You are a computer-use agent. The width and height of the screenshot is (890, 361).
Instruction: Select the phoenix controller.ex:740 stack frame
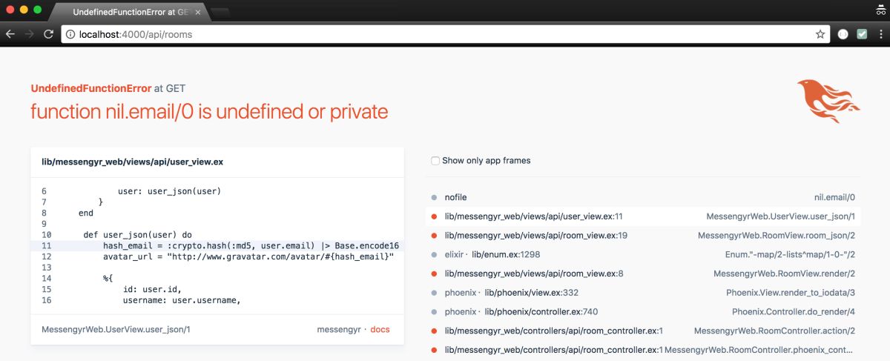[642, 311]
